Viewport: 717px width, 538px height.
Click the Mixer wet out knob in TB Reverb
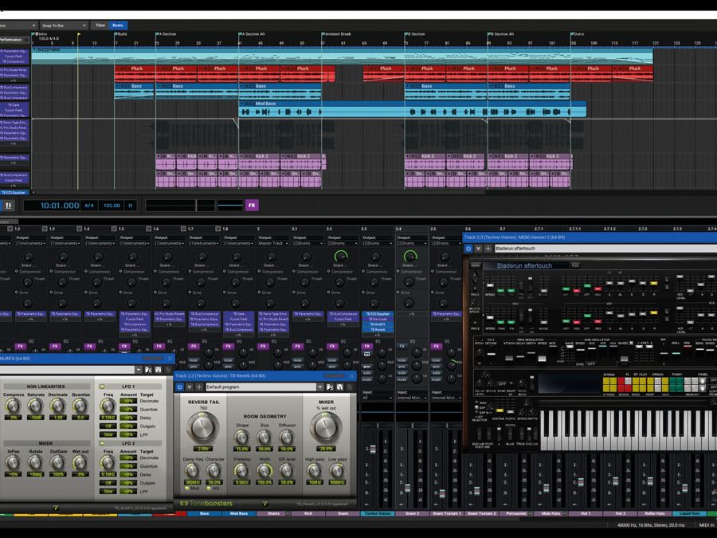pyautogui.click(x=326, y=427)
